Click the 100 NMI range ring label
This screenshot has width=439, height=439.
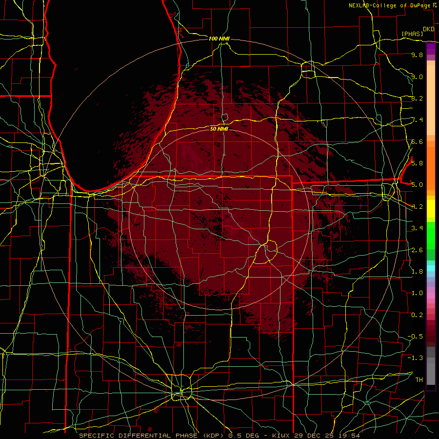219,39
